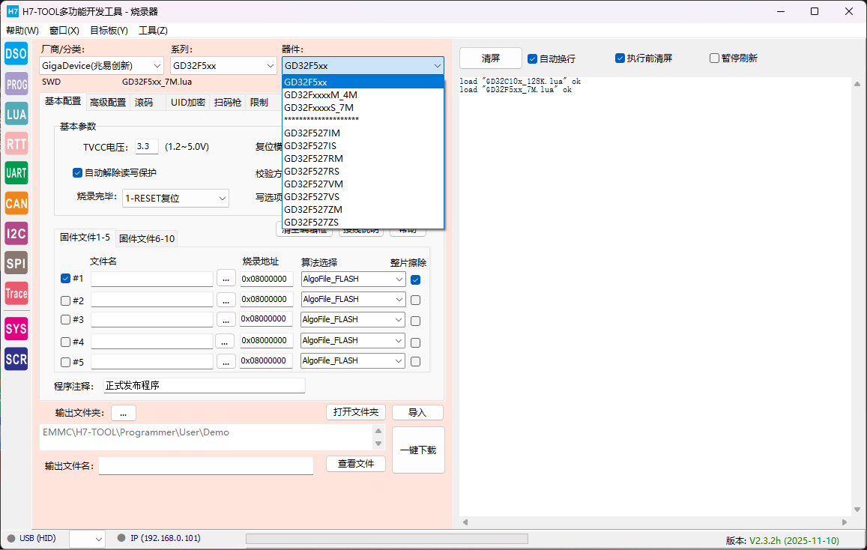Open the I2C tool icon
This screenshot has width=867, height=550.
click(16, 234)
